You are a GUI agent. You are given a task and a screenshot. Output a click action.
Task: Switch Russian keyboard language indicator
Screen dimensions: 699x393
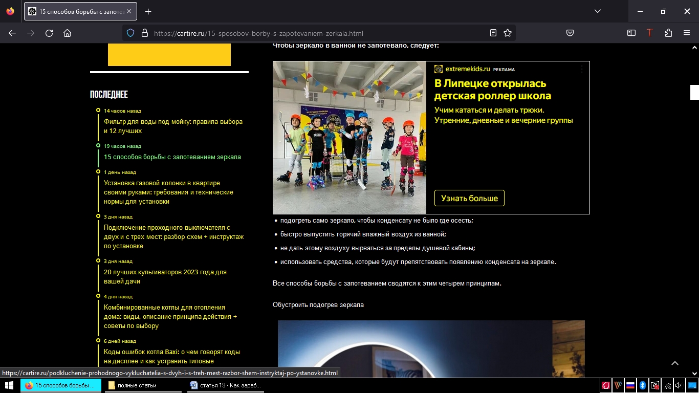(630, 385)
